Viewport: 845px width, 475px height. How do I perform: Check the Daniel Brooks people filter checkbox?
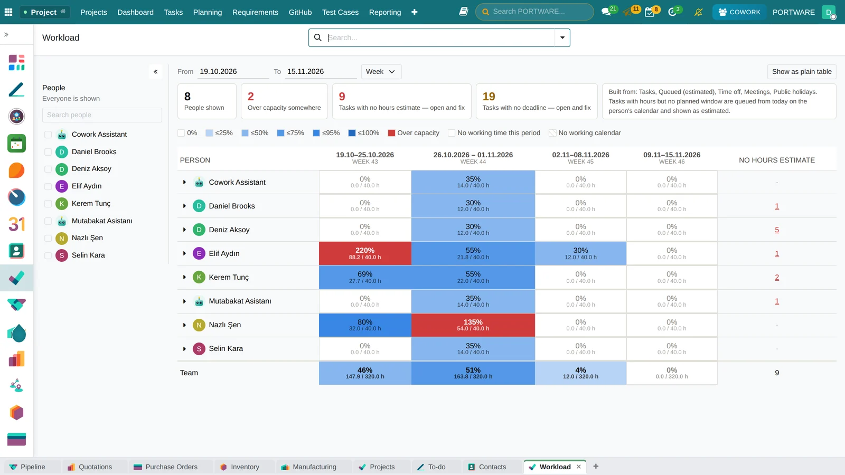pos(48,152)
